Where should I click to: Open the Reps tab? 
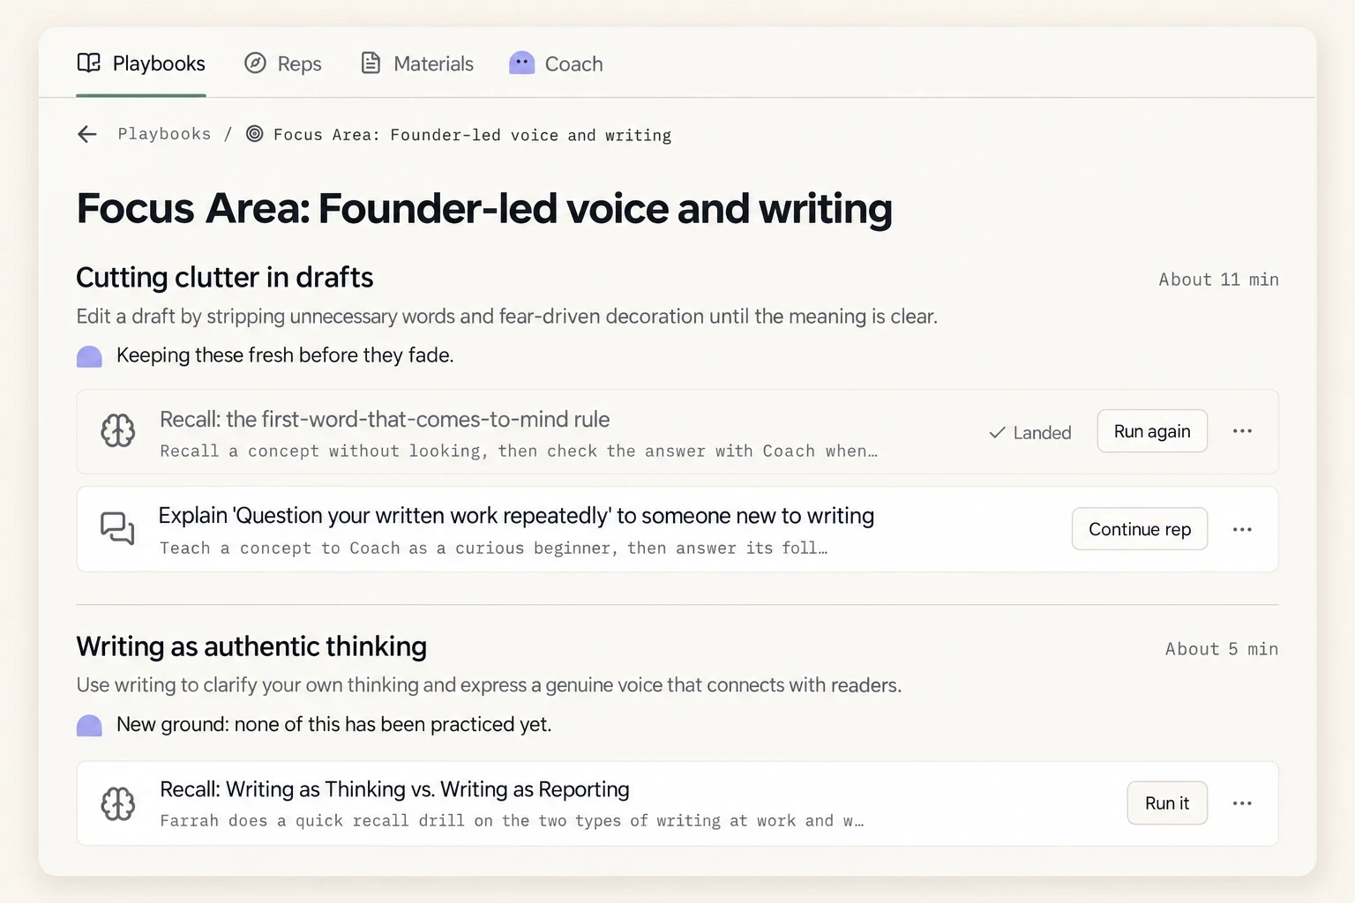(283, 63)
